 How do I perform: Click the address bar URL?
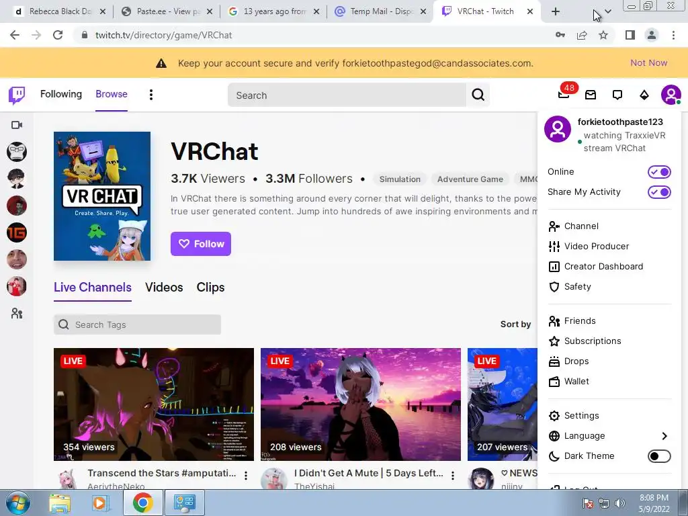pyautogui.click(x=164, y=35)
